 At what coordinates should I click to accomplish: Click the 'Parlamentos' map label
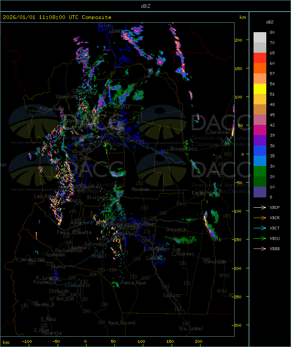coord(69,251)
